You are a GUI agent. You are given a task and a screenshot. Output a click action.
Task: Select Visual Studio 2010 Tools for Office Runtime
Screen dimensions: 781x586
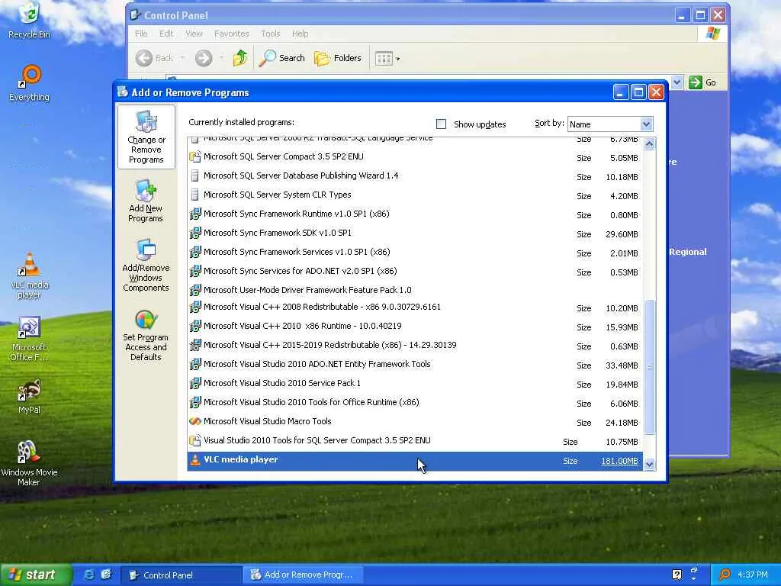click(415, 403)
